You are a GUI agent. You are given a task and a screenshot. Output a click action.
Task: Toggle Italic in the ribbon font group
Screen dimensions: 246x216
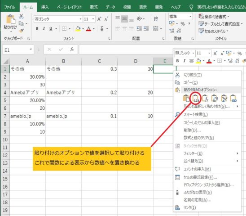click(44, 28)
